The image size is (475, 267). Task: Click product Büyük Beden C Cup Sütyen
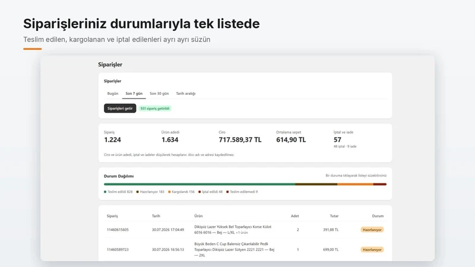pyautogui.click(x=234, y=249)
